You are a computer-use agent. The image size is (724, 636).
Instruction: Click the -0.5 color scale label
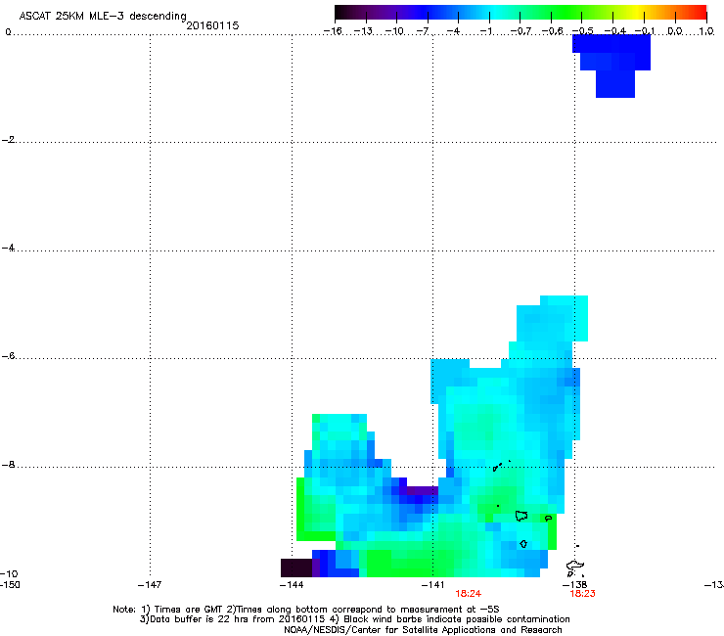click(x=583, y=31)
